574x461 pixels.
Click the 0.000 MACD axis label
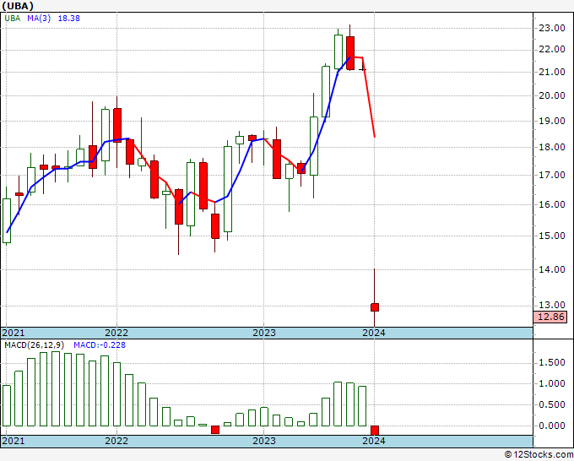click(x=552, y=426)
